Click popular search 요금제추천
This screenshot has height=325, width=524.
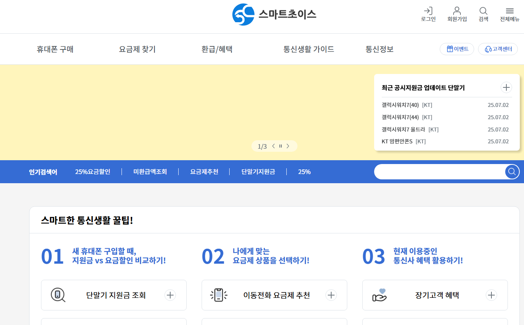204,172
